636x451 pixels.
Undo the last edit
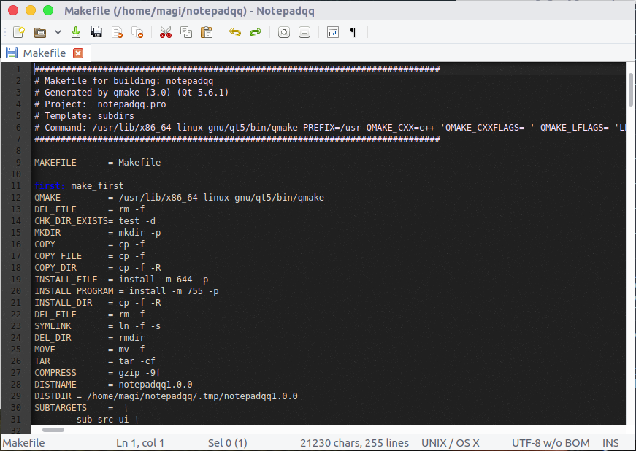234,32
